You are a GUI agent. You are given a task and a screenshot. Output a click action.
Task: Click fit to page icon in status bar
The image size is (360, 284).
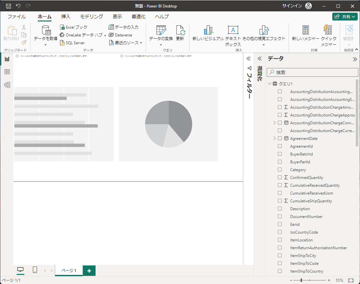[351, 280]
